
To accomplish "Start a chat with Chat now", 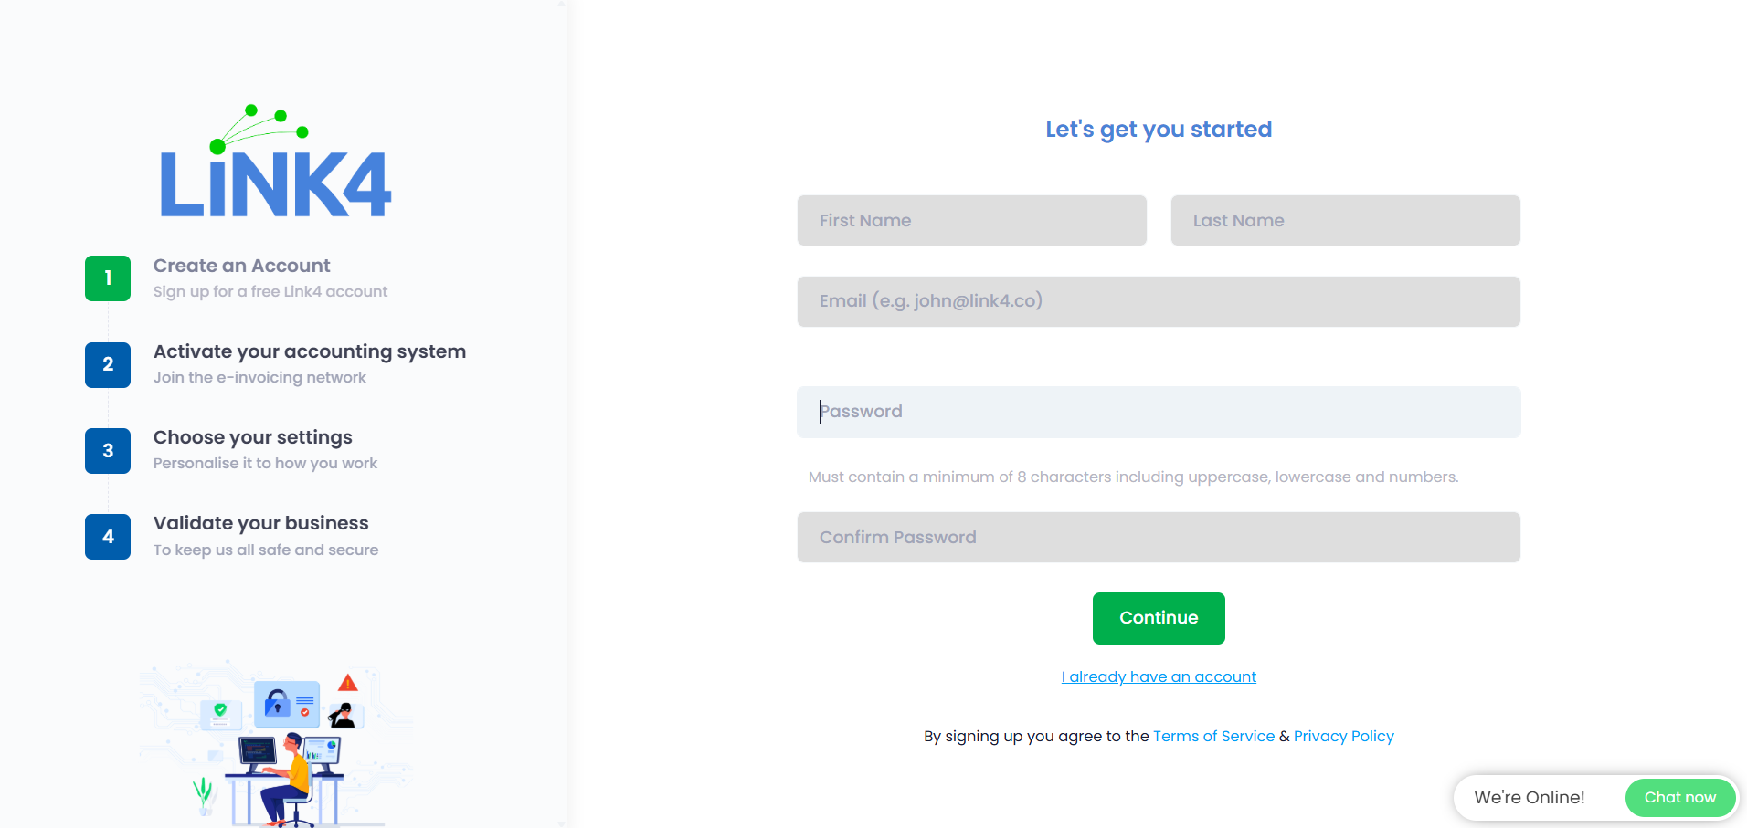I will (x=1679, y=797).
